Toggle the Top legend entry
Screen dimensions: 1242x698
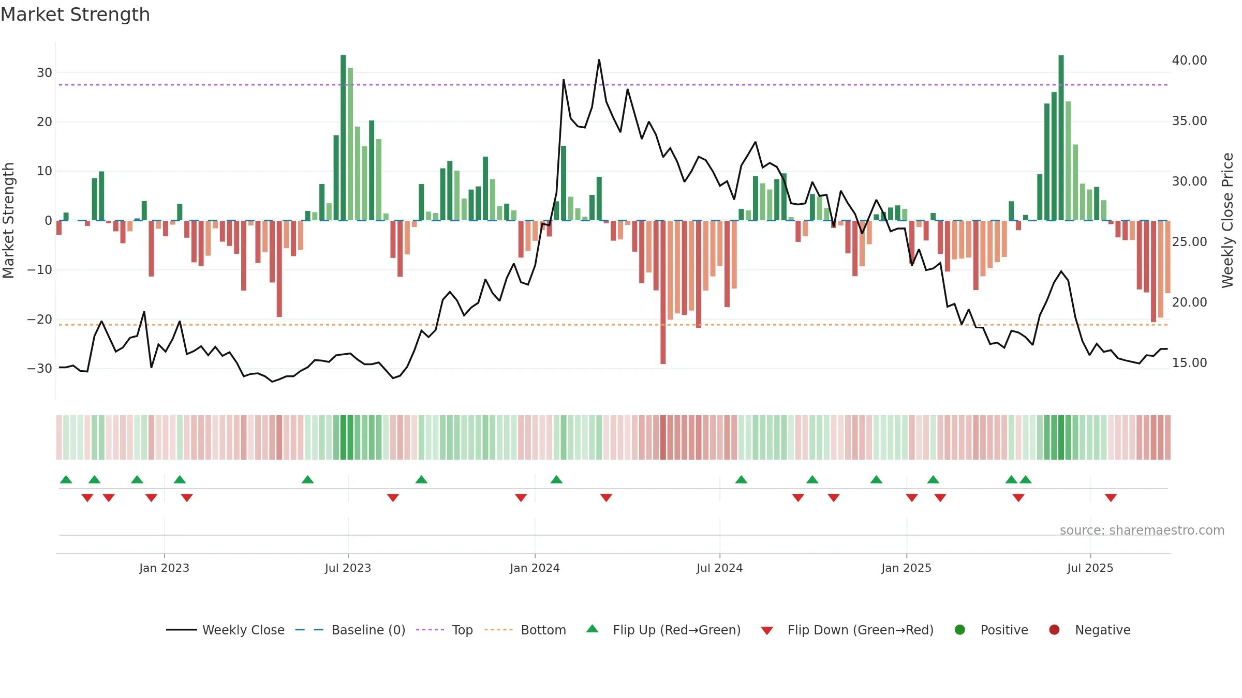pyautogui.click(x=444, y=630)
